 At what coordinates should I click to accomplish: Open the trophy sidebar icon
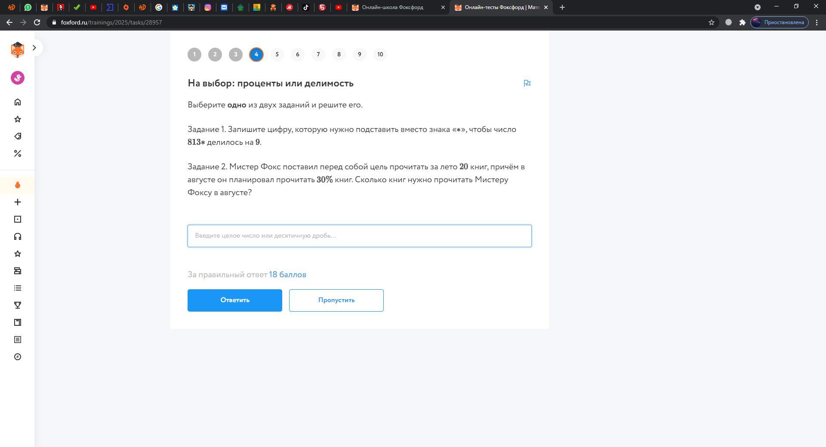pos(18,305)
